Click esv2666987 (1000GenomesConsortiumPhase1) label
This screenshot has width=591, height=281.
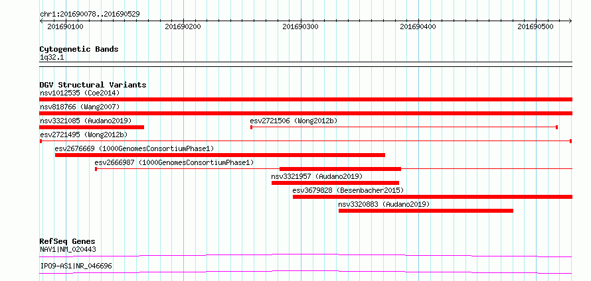(174, 162)
